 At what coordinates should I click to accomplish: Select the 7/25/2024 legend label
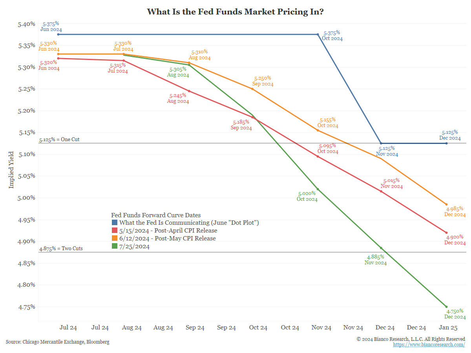(x=134, y=246)
